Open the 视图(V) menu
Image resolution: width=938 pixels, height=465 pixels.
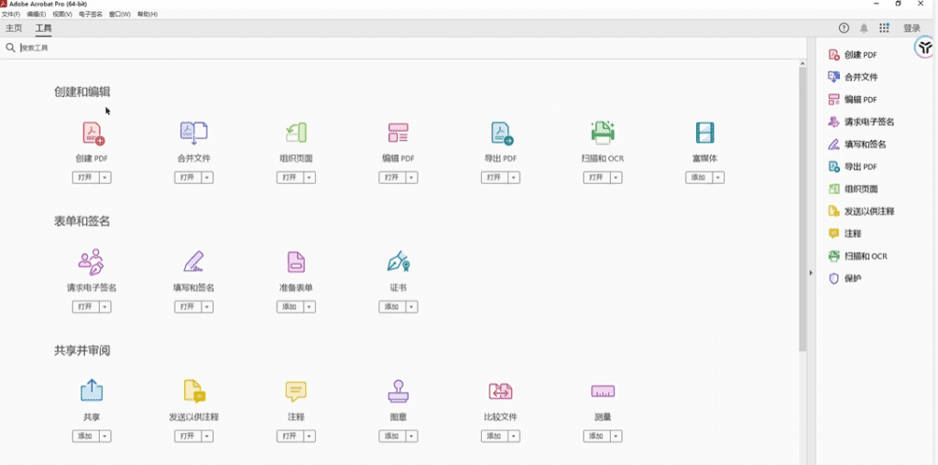click(62, 15)
